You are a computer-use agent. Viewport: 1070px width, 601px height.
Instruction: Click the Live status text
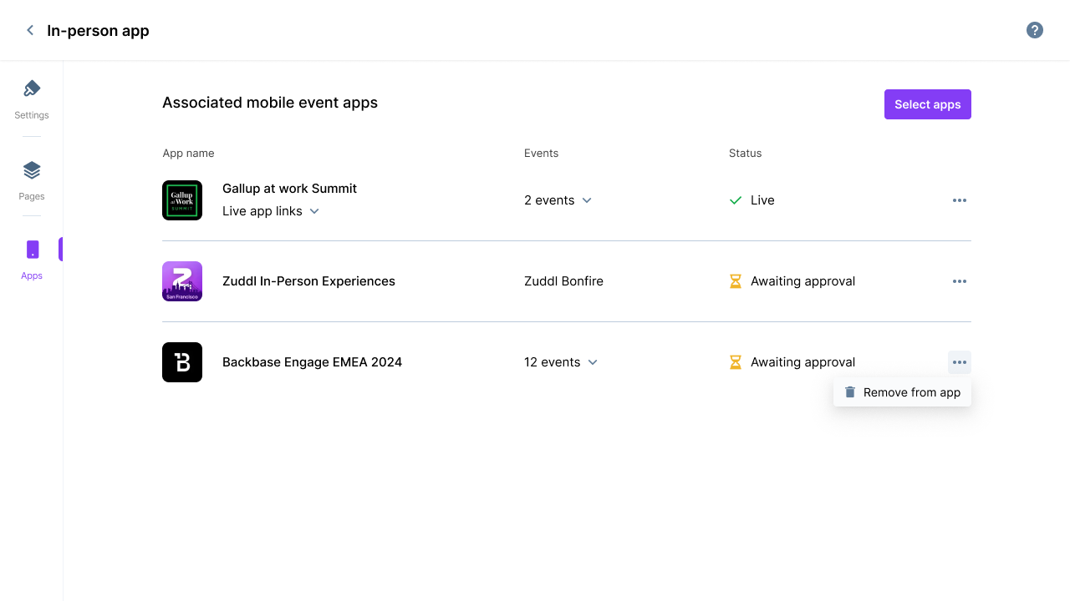click(762, 200)
